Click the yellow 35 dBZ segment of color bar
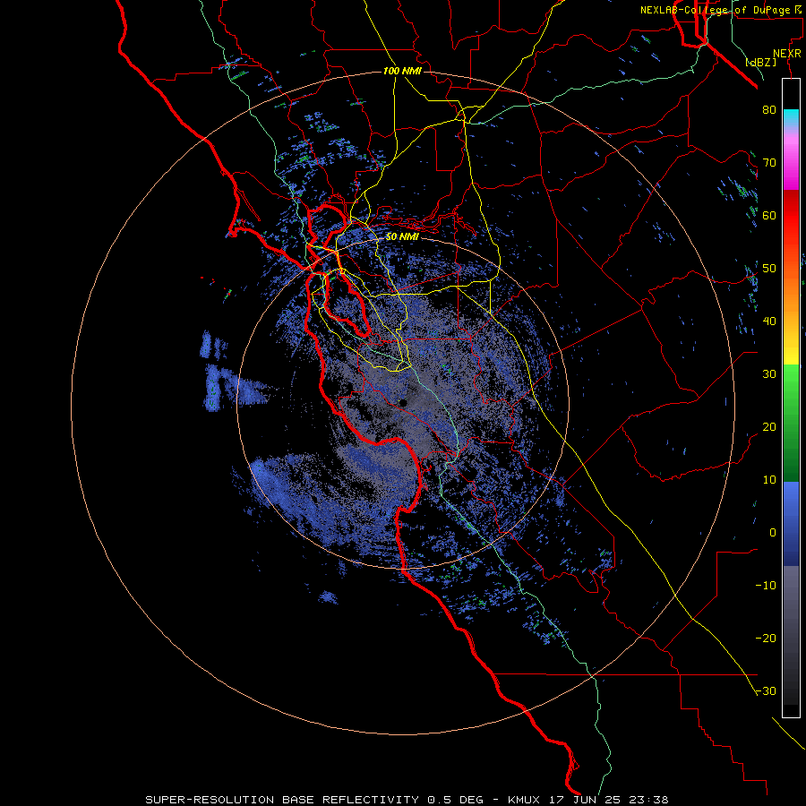 point(791,349)
